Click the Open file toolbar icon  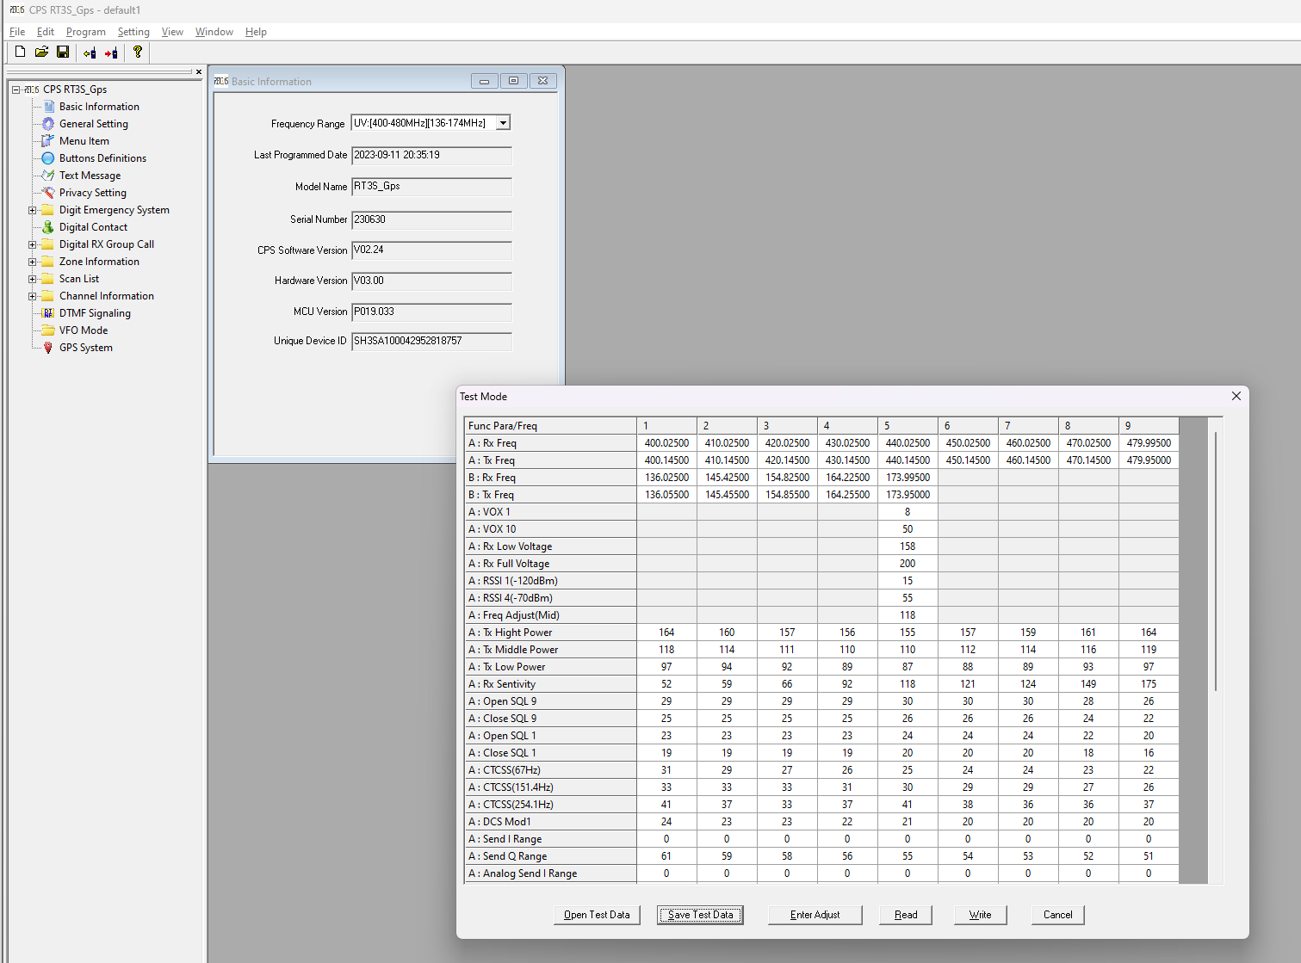(x=41, y=52)
